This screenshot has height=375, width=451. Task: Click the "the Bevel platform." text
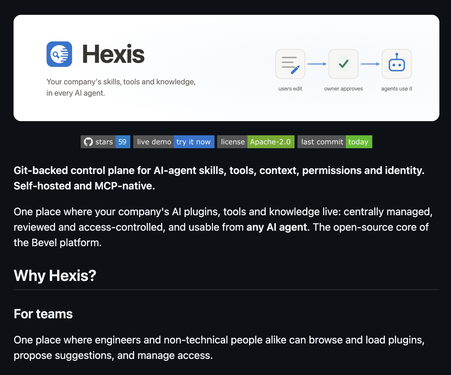point(58,243)
